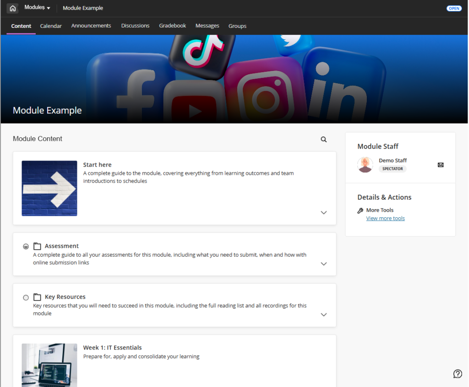
Task: Expand the Start here section chevron
Action: (x=324, y=212)
